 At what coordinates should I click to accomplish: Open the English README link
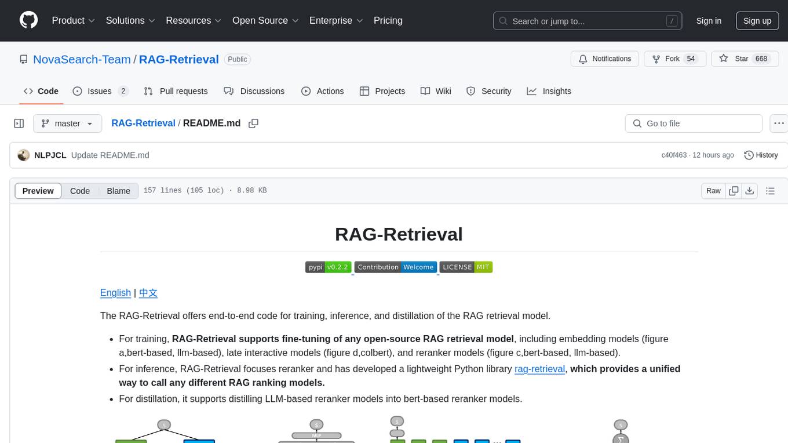click(x=115, y=293)
